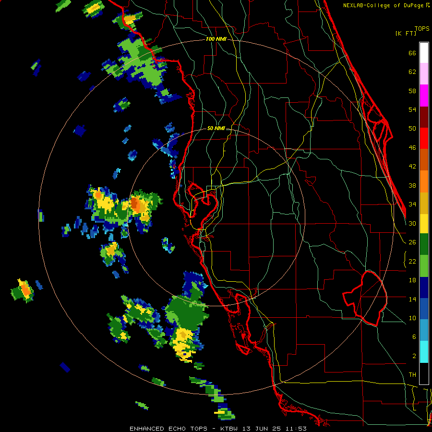Image resolution: width=432 pixels, height=432 pixels.
Task: Click the dark green swatch between 22 and 26
Action: (x=424, y=244)
